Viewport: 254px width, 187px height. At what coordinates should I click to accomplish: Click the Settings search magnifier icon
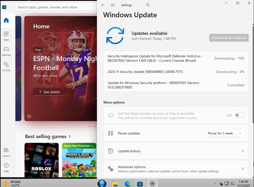(148, 5)
